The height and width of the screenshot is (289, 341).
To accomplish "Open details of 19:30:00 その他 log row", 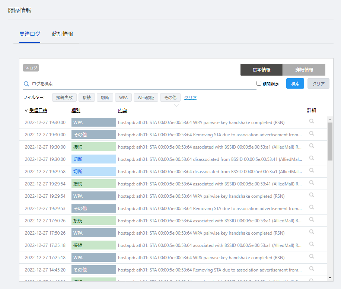I will click(x=311, y=133).
